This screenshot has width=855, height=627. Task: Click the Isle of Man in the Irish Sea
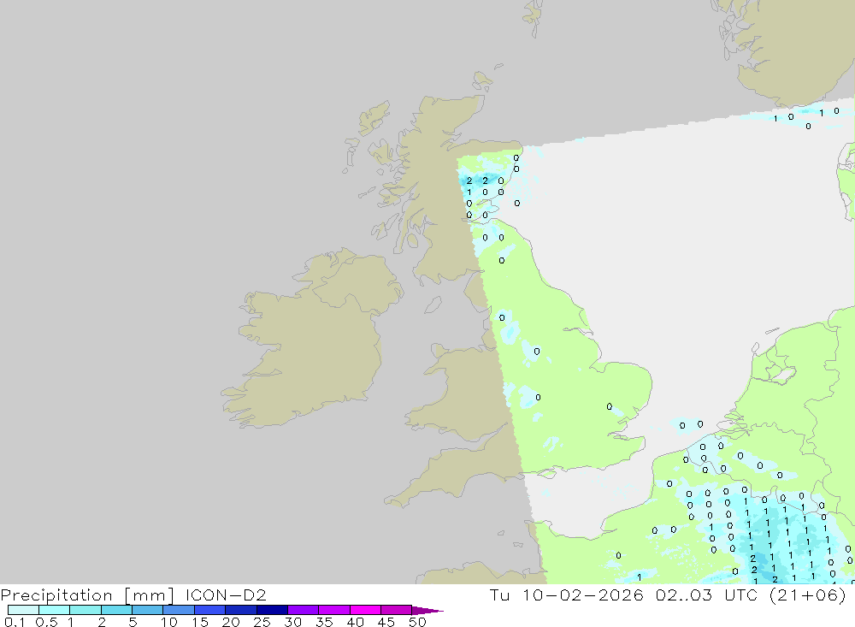click(433, 305)
